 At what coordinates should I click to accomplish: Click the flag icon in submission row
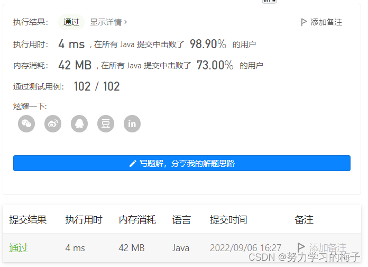click(x=301, y=247)
